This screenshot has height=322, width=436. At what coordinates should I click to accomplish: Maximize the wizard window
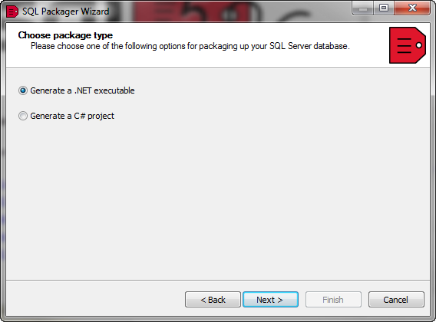[x=384, y=8]
